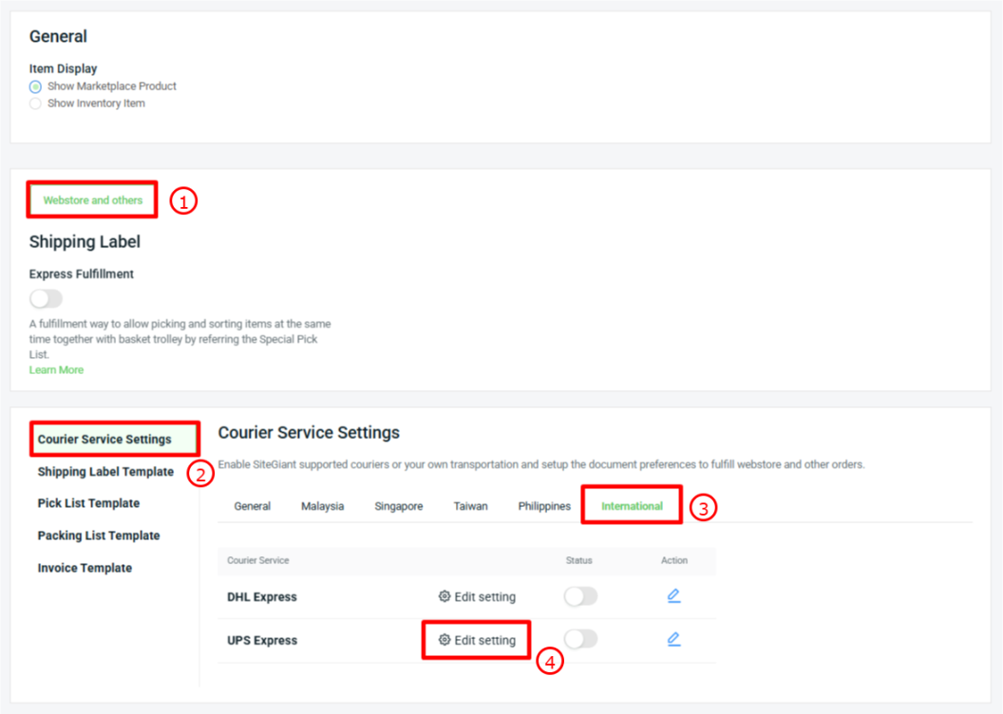Click the DHL Express pencil edit icon

[673, 596]
